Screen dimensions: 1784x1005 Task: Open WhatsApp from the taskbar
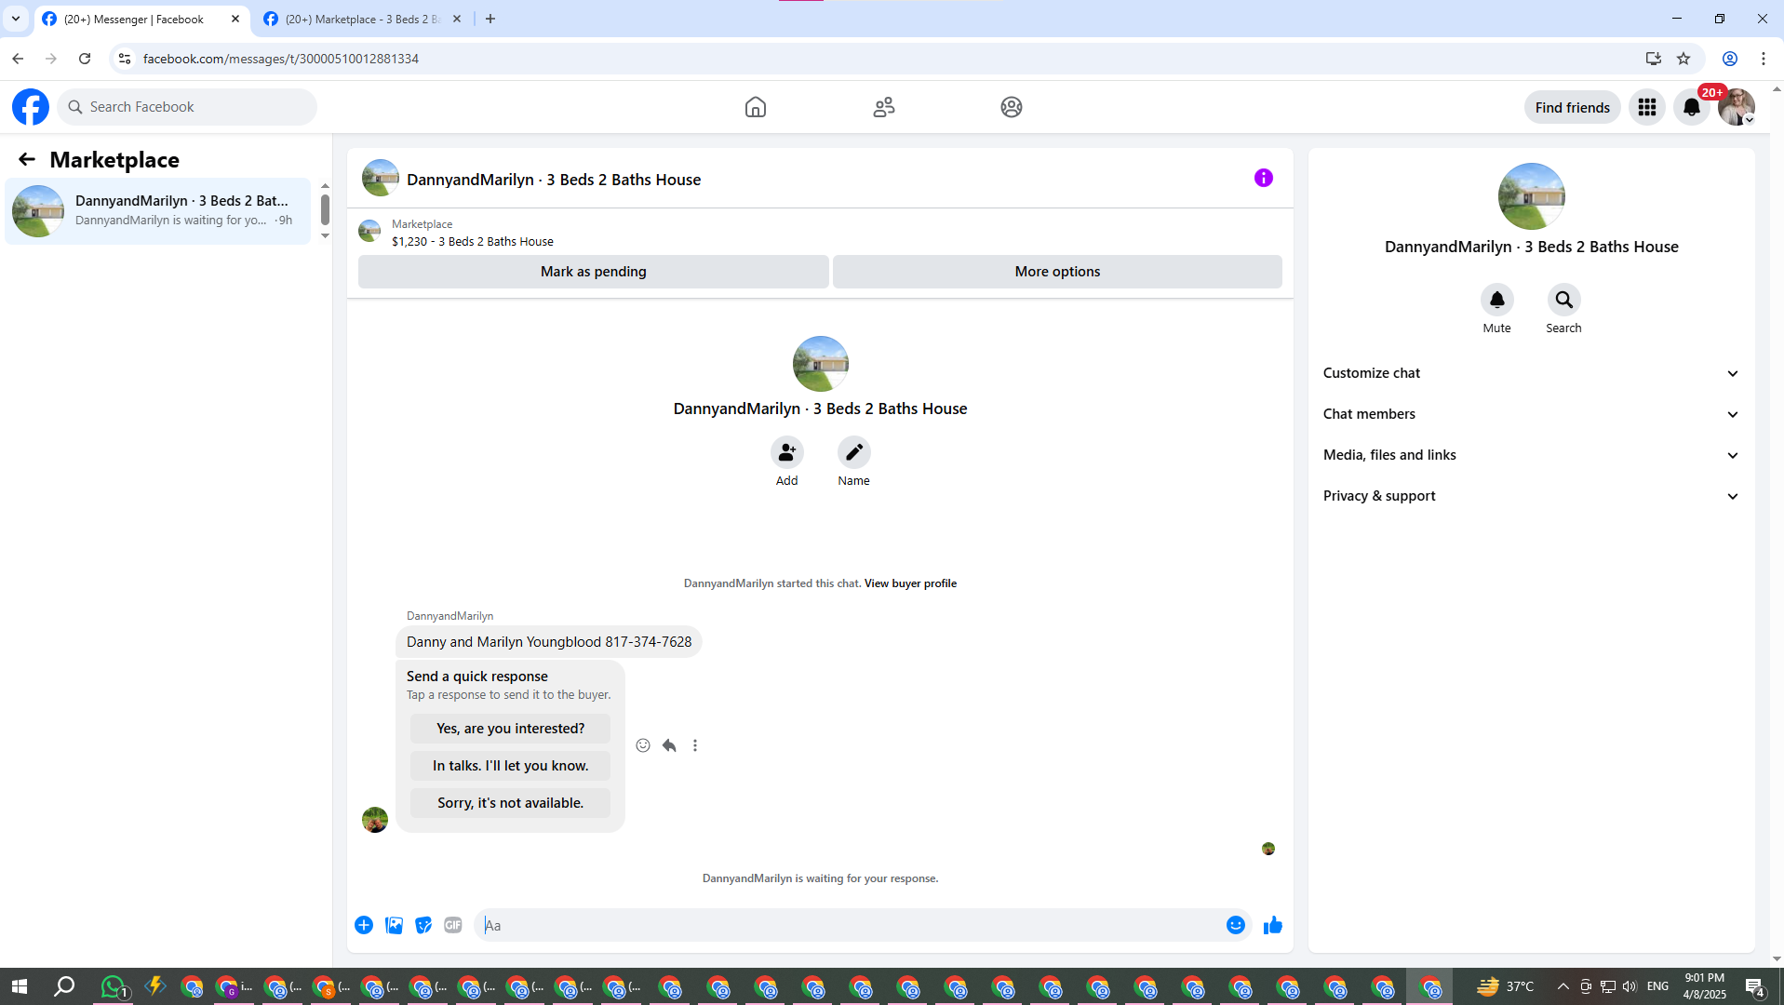(x=113, y=986)
